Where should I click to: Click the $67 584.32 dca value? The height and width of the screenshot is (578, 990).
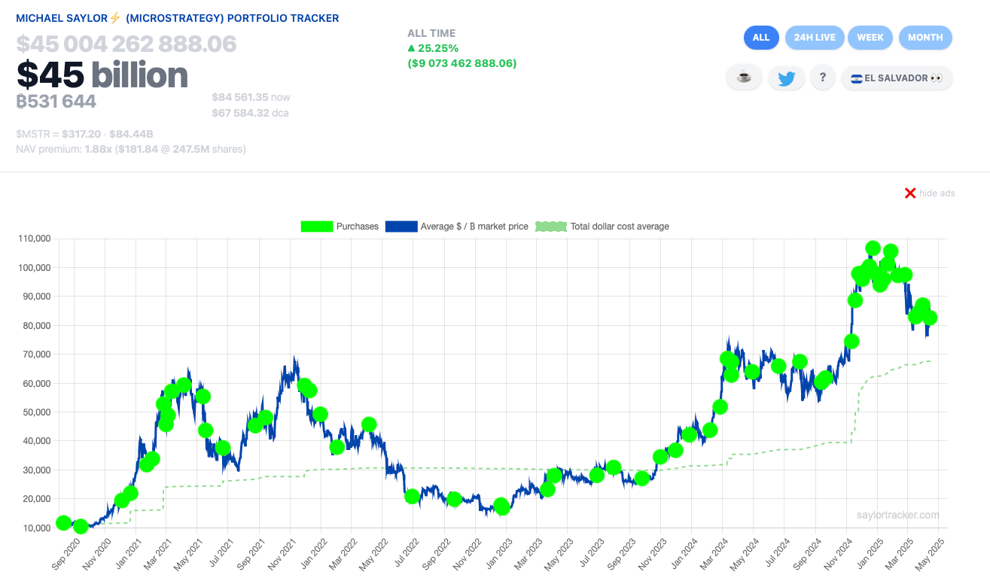[250, 114]
